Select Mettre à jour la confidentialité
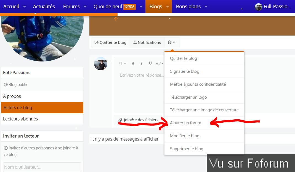This screenshot has width=295, height=172. click(198, 84)
